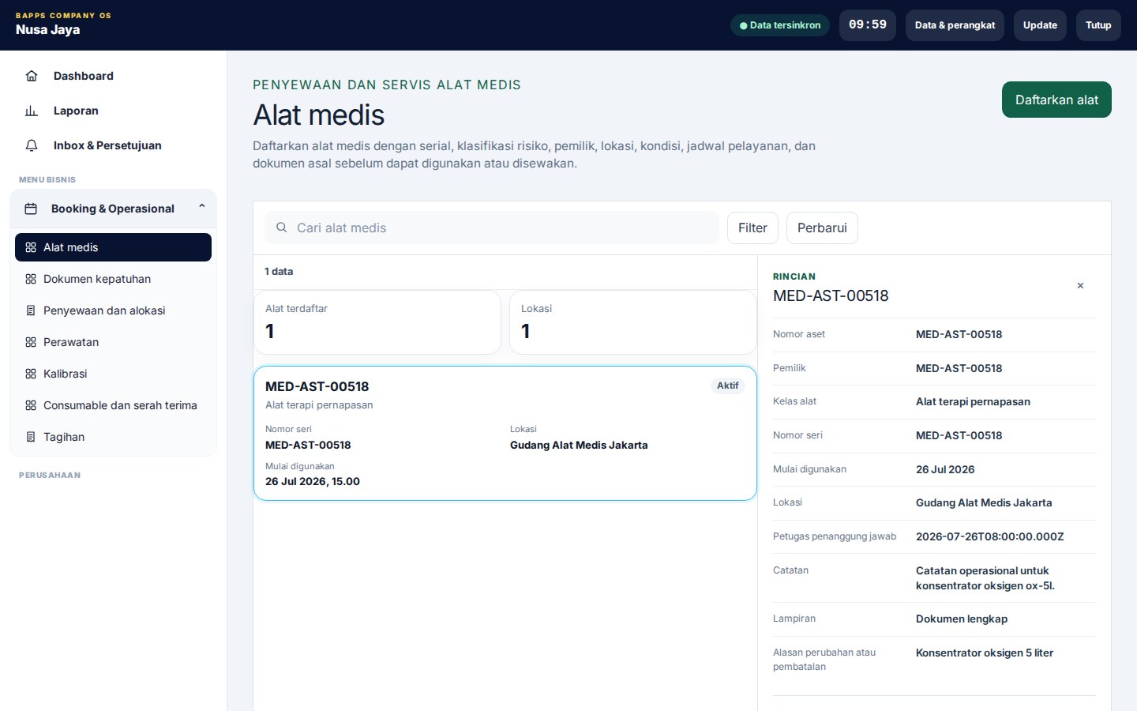Click the Daftarkan alat button
Image resolution: width=1137 pixels, height=711 pixels.
click(x=1056, y=100)
